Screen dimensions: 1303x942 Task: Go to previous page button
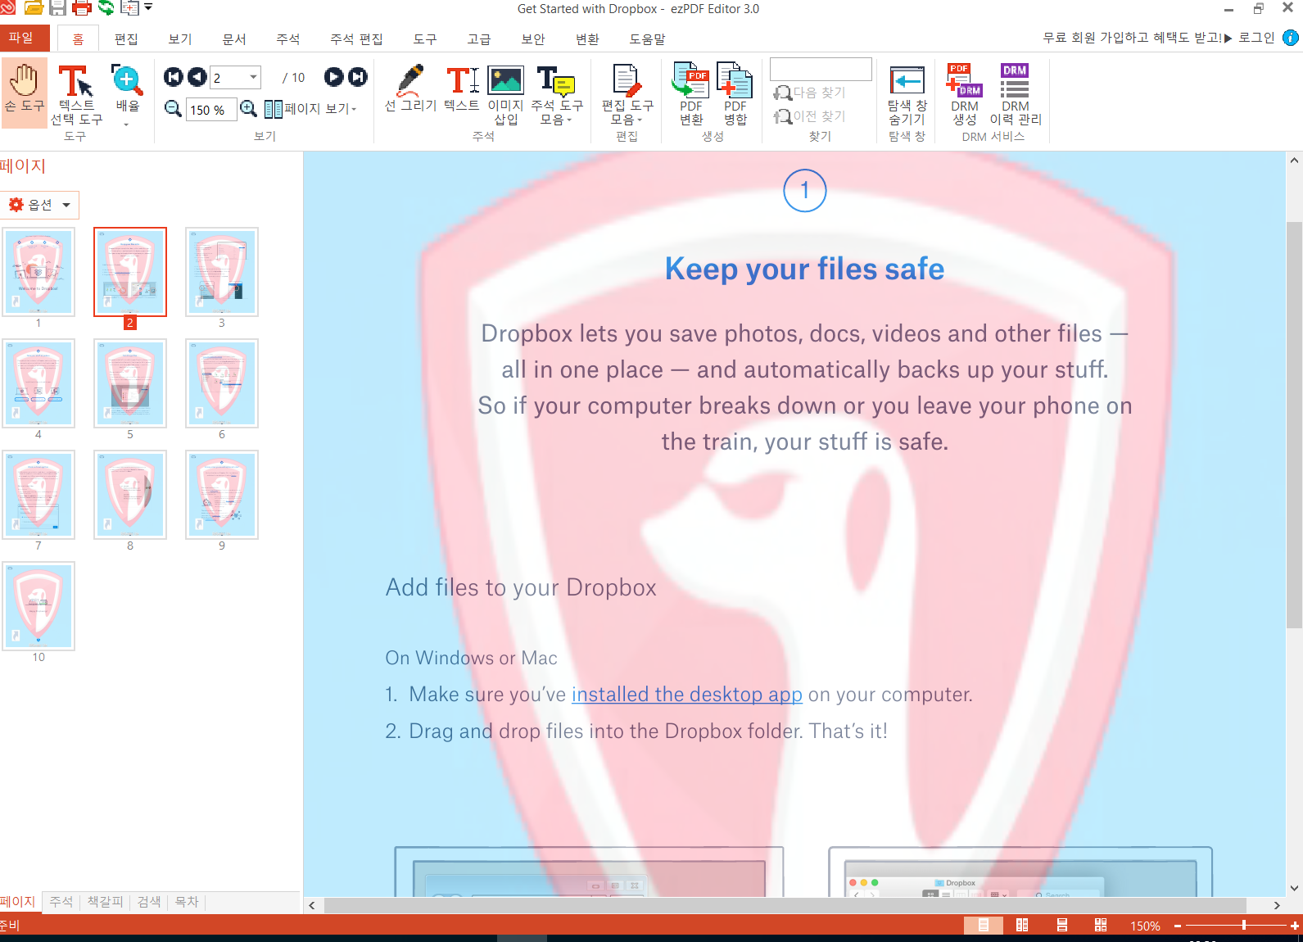coord(197,77)
